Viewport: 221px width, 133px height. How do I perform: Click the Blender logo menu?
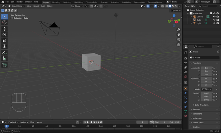(x=3, y=2)
